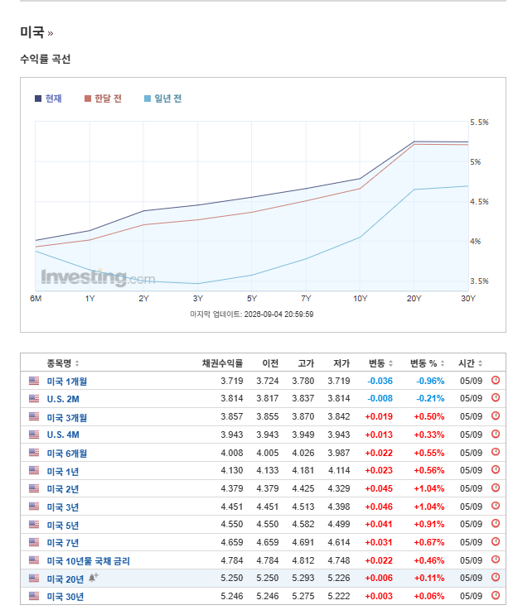The width and height of the screenshot is (513, 610).
Task: Sort table by 변동 column arrows
Action: pyautogui.click(x=390, y=363)
